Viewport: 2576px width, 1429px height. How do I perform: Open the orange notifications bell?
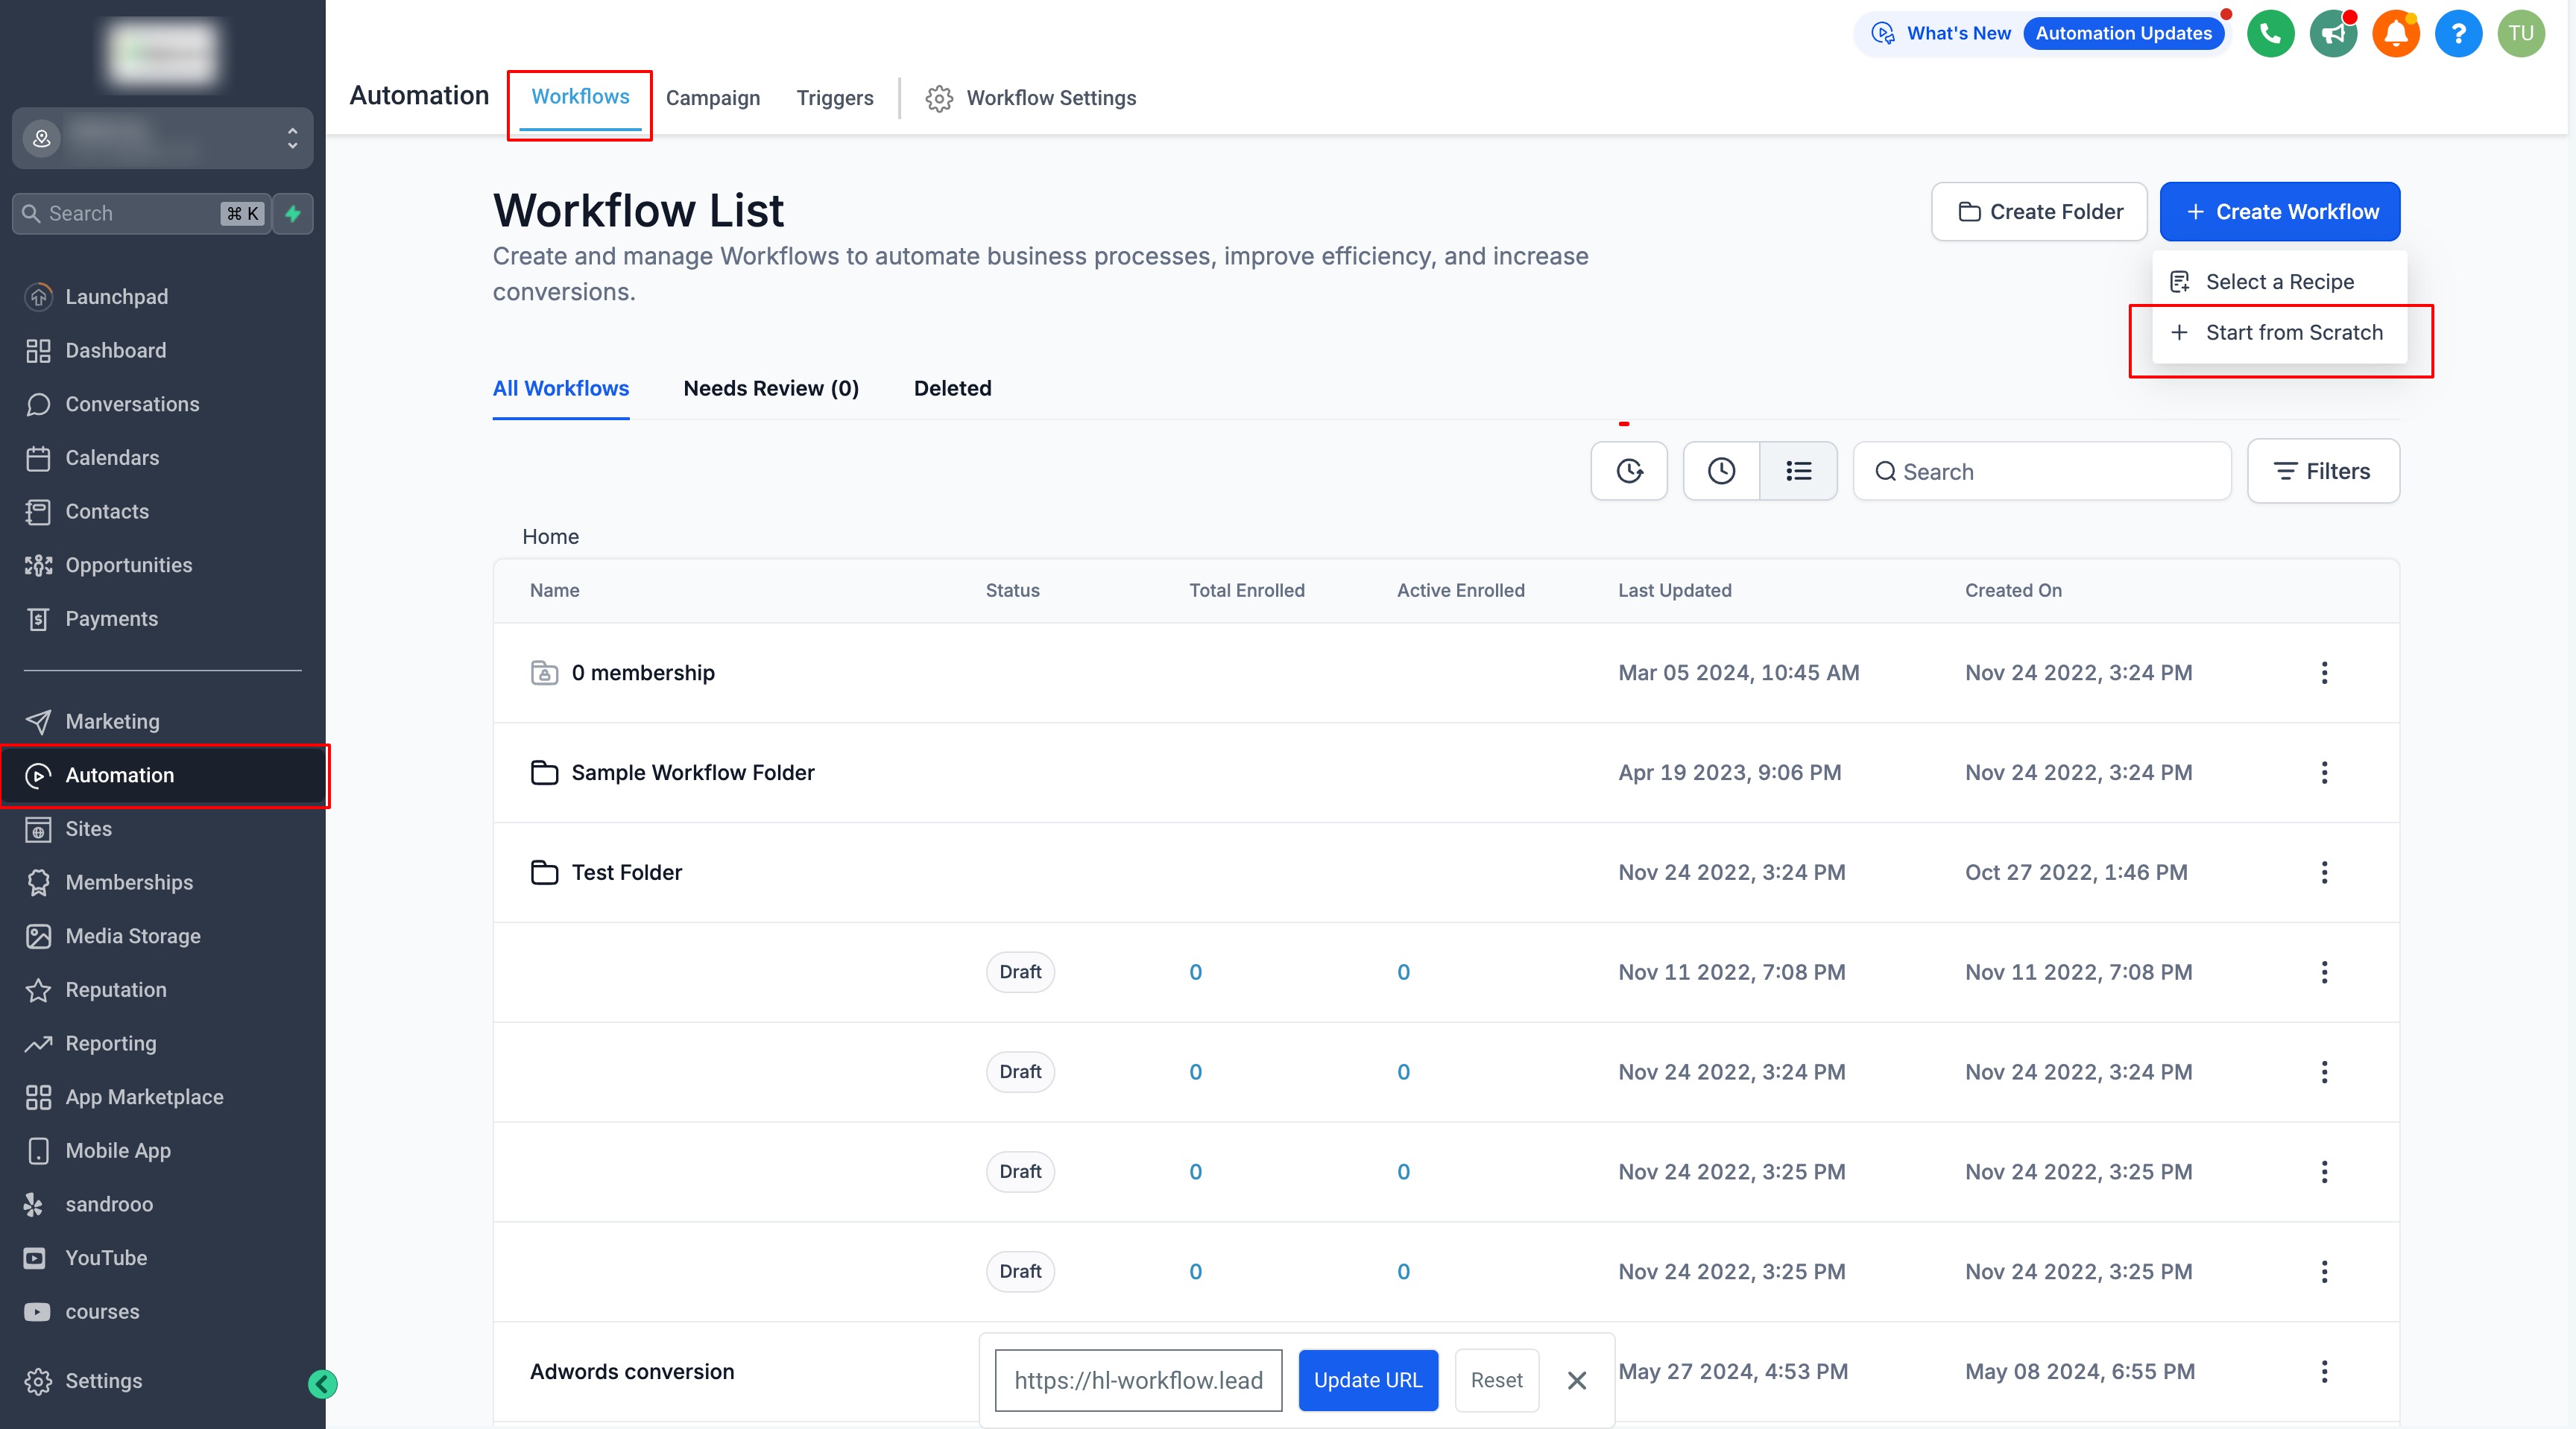2396,34
